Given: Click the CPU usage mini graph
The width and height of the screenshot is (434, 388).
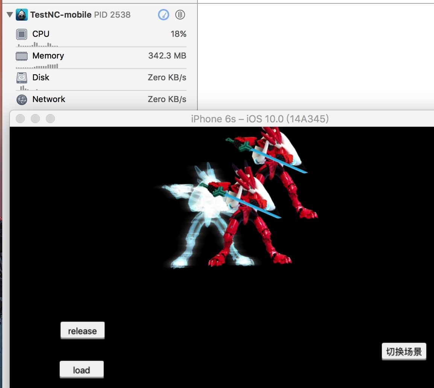Looking at the screenshot, I should click(x=38, y=44).
